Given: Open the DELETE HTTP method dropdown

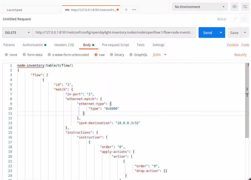Looking at the screenshot, I should coord(17,32).
